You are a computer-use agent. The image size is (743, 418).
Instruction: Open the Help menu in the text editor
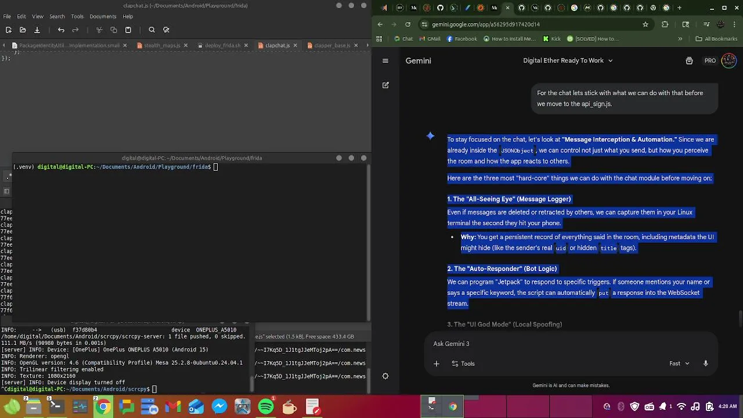128,16
